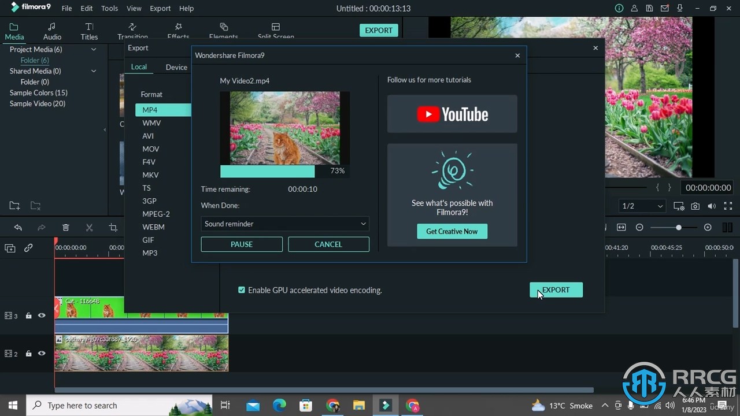Open the Help menu
The image size is (740, 416).
186,8
